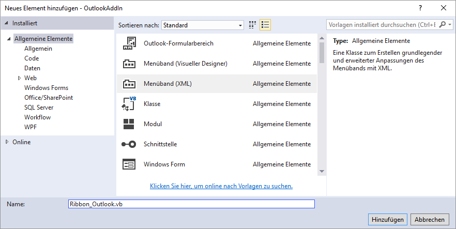Pick the Schnittstelle template icon
Viewport: 456px width, 229px height.
(x=129, y=144)
